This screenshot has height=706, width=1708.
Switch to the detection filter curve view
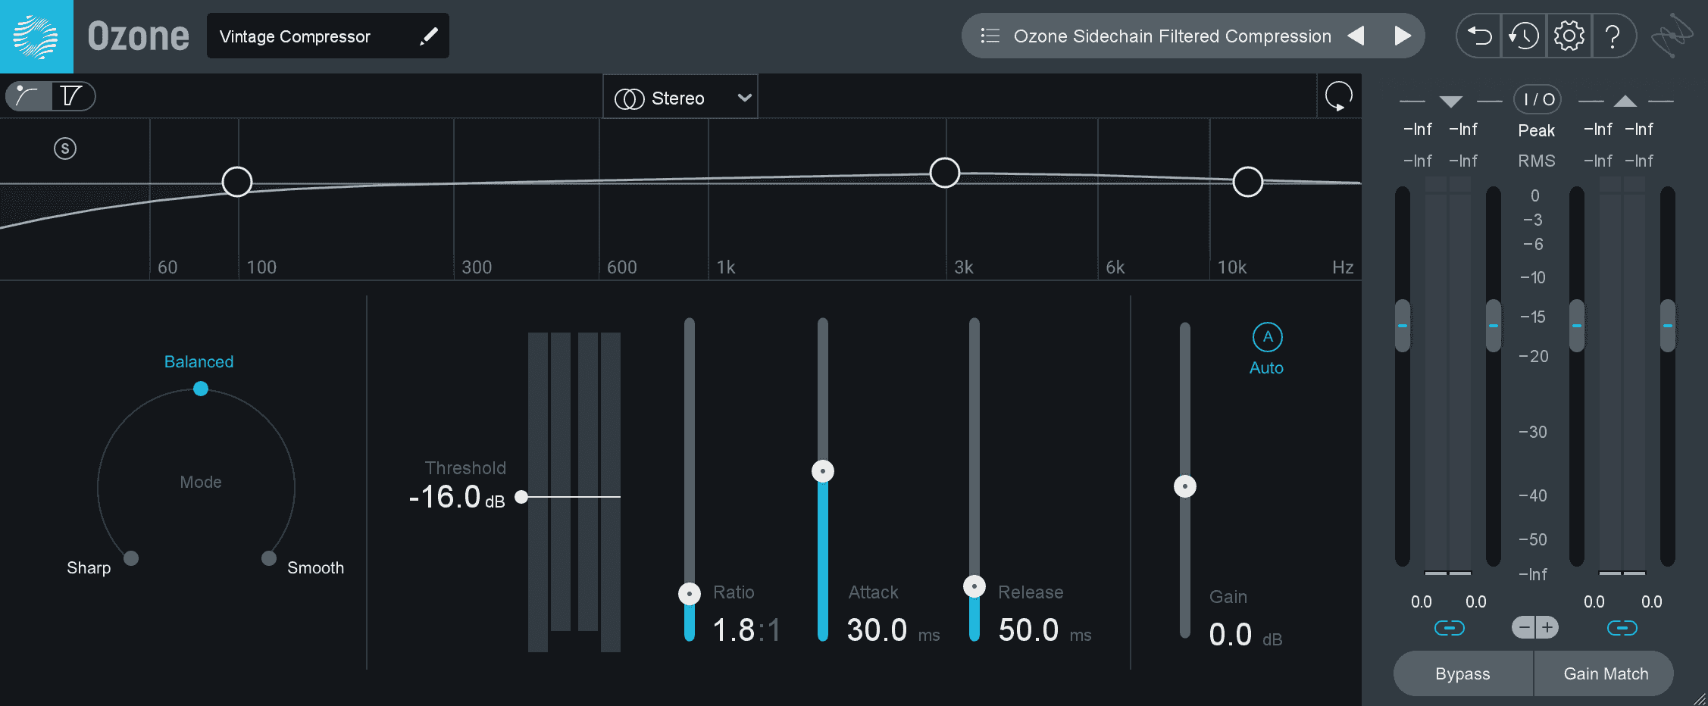[28, 96]
